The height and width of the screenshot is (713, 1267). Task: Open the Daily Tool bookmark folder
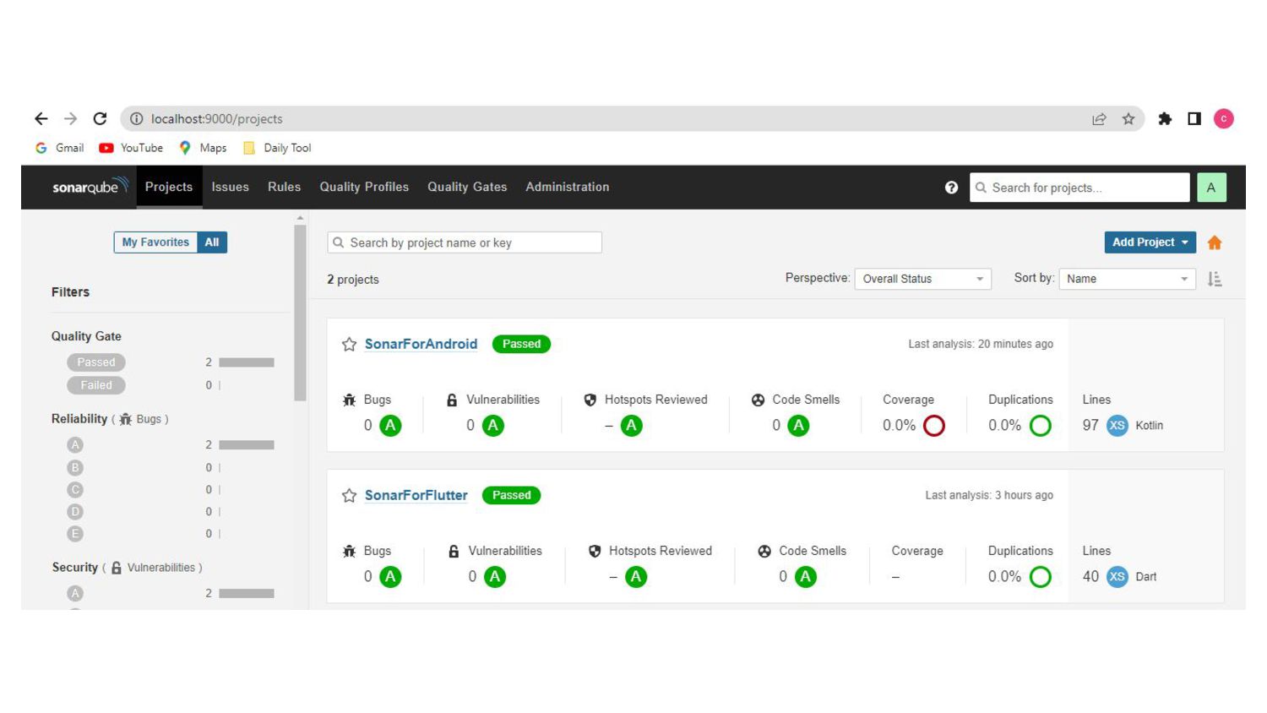[277, 148]
